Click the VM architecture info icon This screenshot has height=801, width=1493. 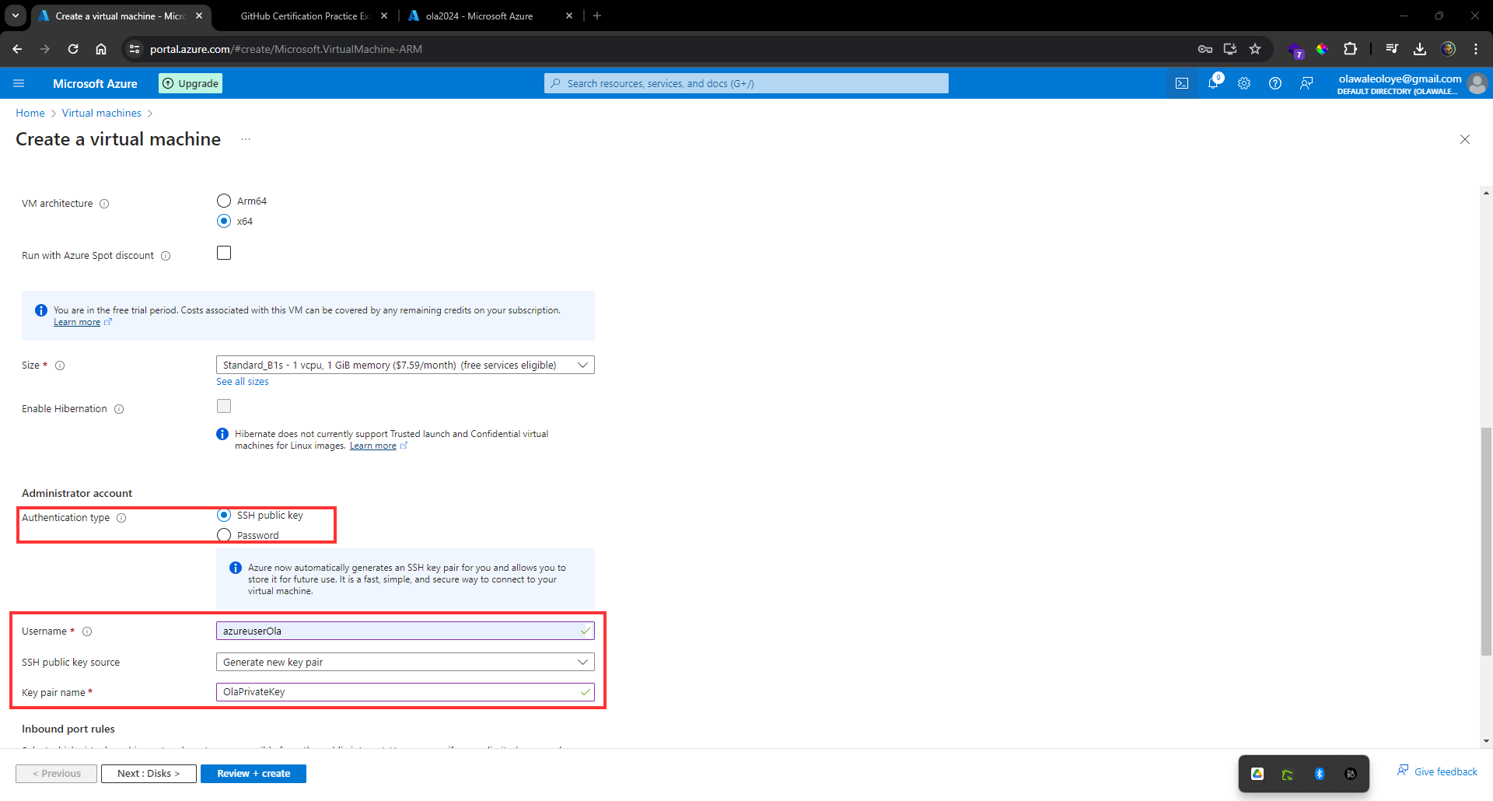tap(104, 204)
